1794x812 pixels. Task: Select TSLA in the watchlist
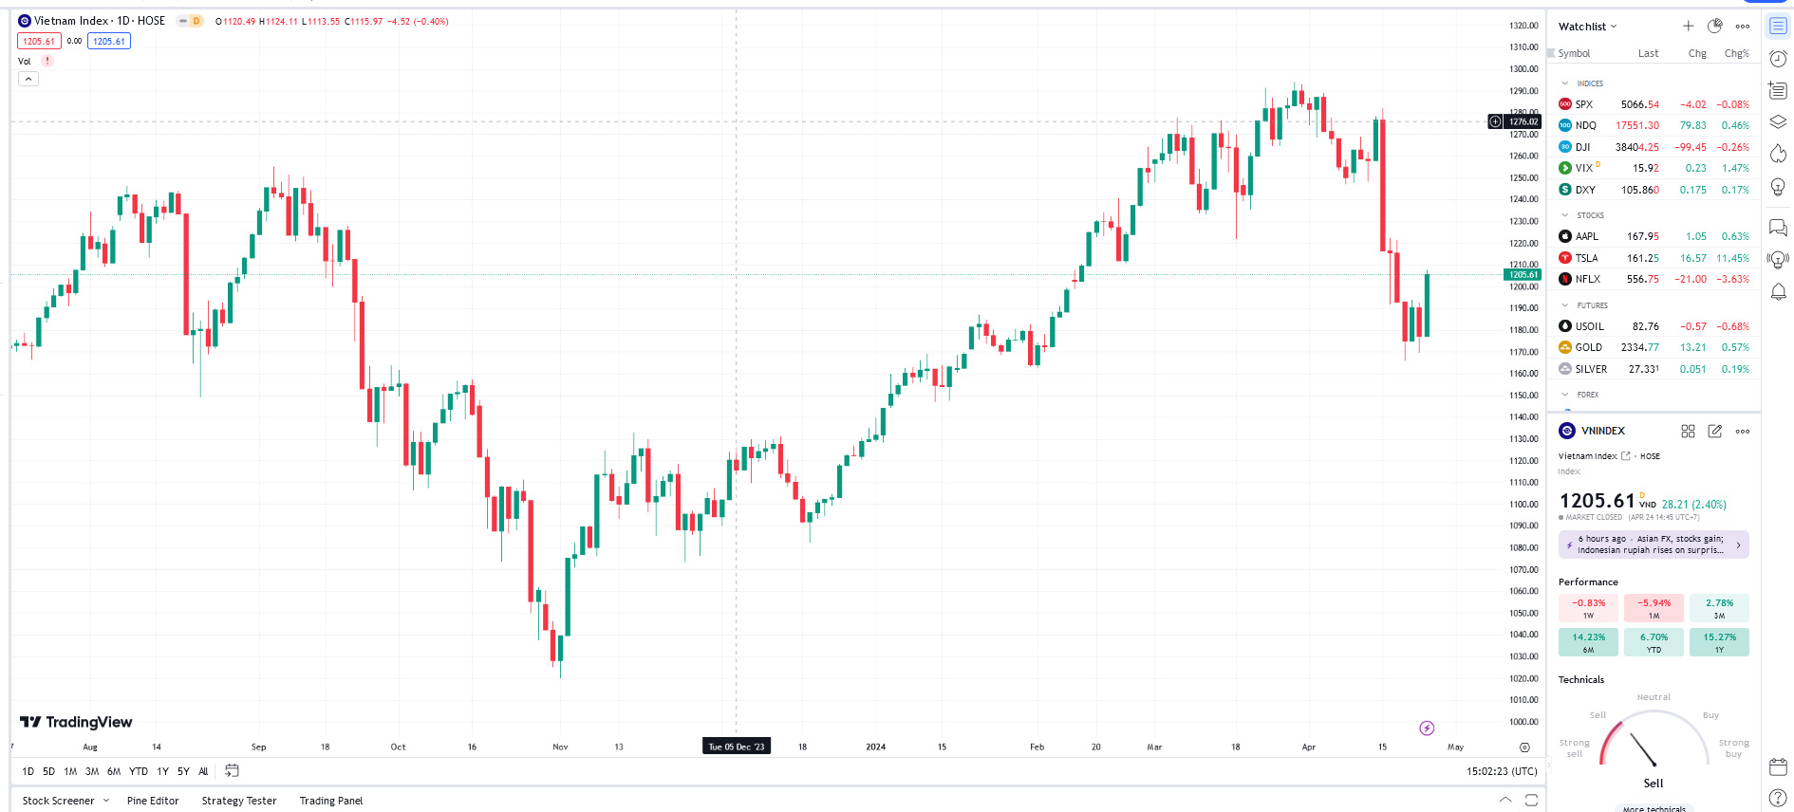coord(1586,258)
